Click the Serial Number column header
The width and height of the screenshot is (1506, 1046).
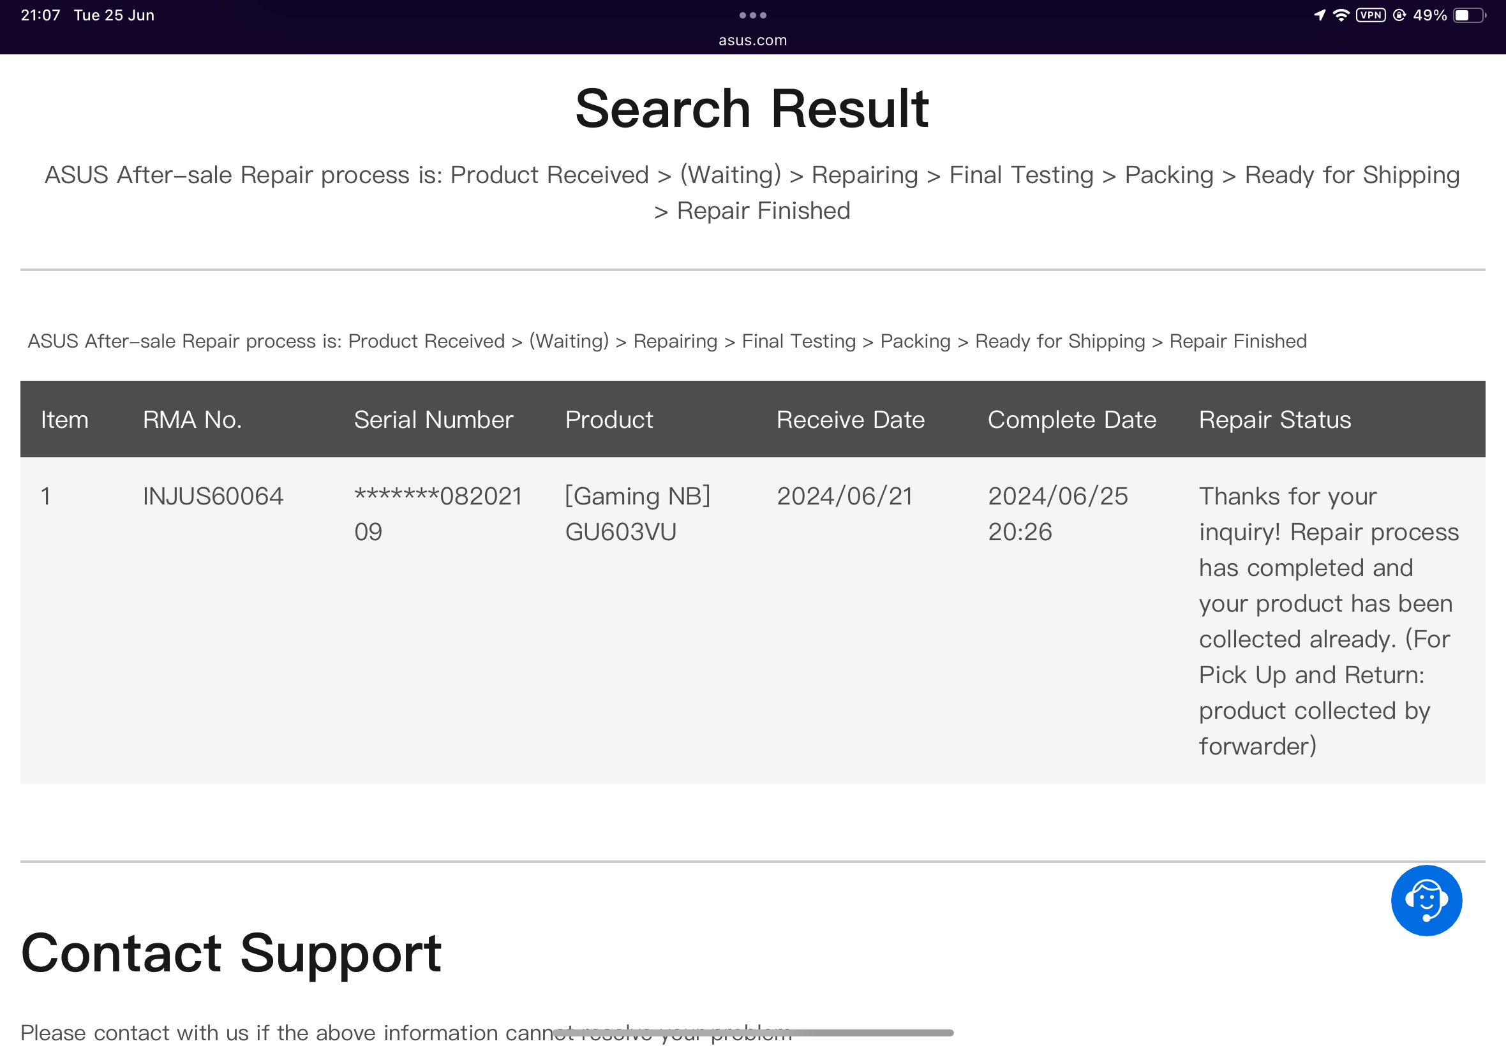[433, 420]
